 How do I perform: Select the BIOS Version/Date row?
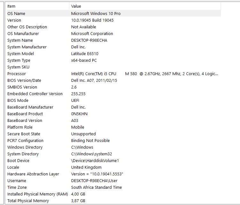tap(113, 81)
